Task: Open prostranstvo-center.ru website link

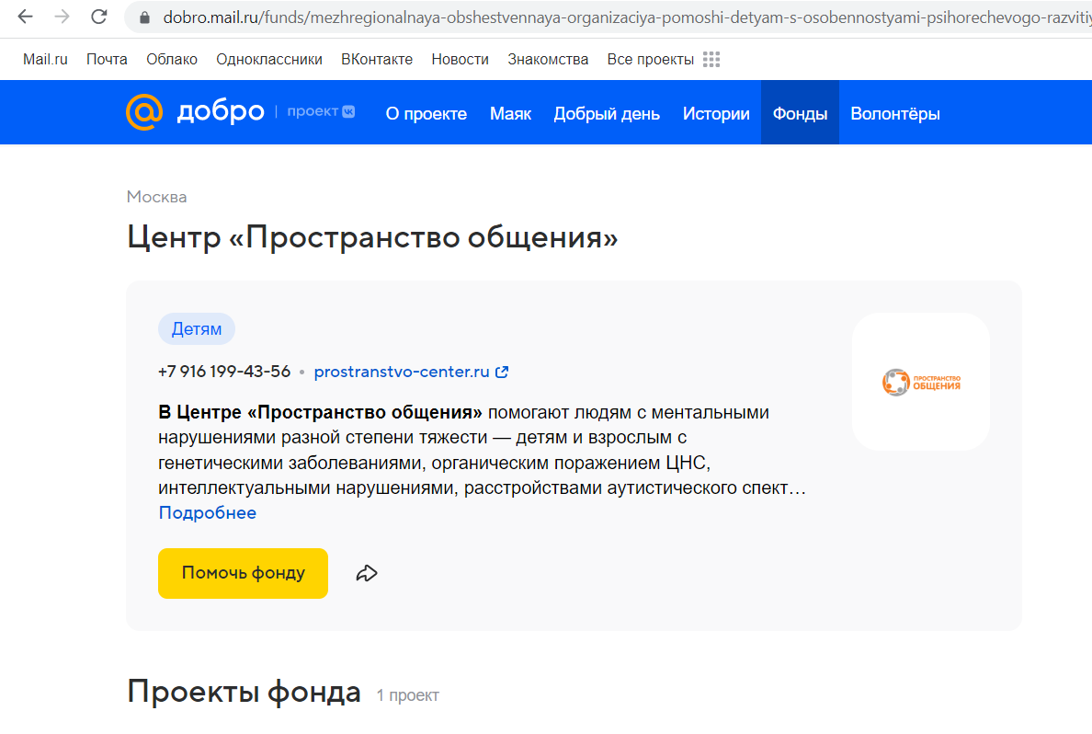Action: [x=402, y=372]
